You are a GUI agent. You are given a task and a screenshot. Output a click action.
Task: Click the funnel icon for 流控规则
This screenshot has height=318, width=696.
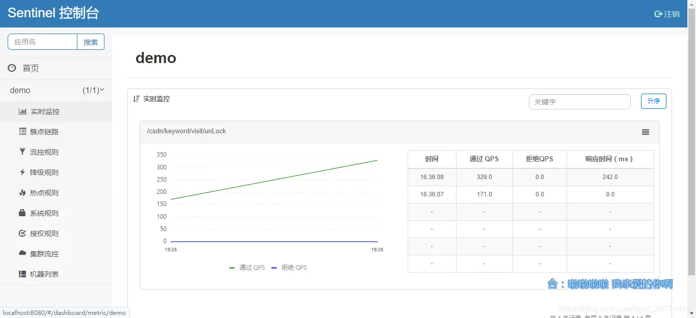click(22, 152)
